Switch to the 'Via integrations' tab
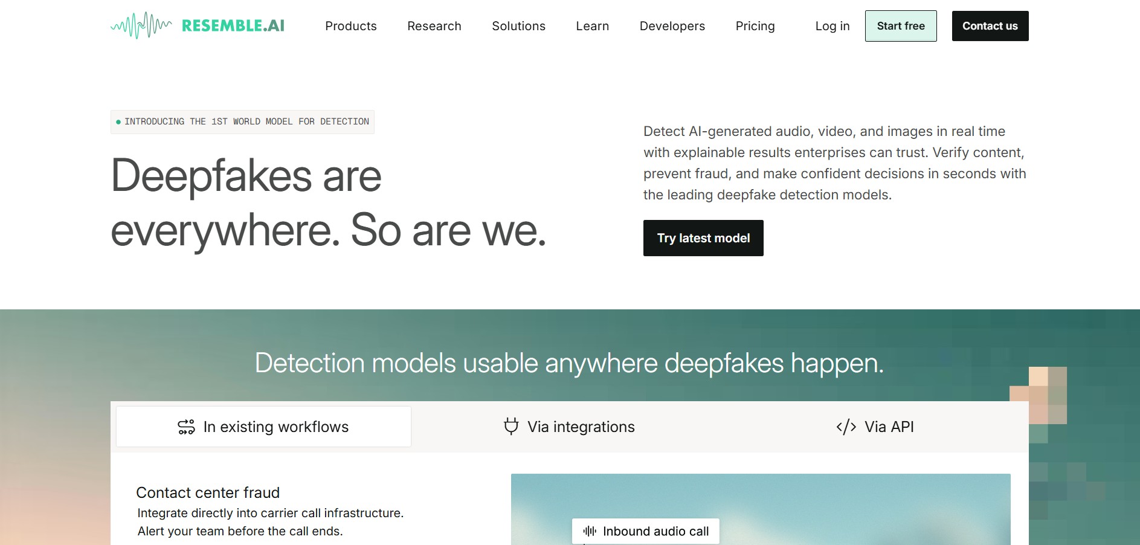1140x545 pixels. point(569,427)
